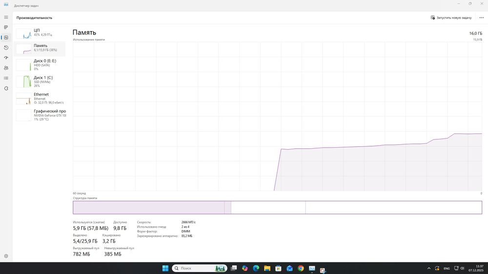Click the taskbar Поиск search box
The height and width of the screenshot is (274, 488).
click(x=200, y=268)
